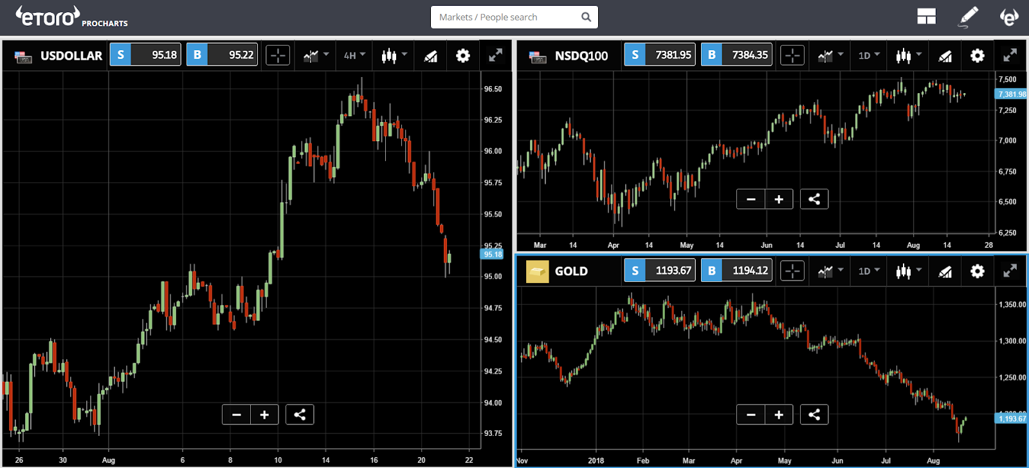
Task: Open drawing tools on NSDQ100 chart
Action: point(945,56)
